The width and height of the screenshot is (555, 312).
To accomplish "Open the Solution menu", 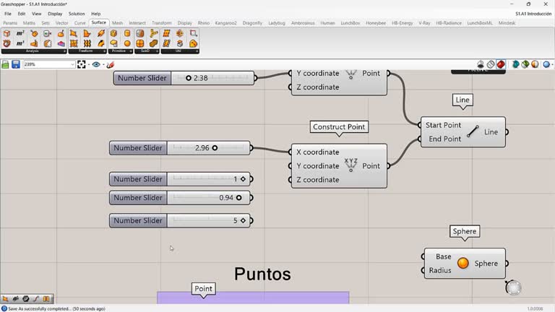I will [x=77, y=14].
